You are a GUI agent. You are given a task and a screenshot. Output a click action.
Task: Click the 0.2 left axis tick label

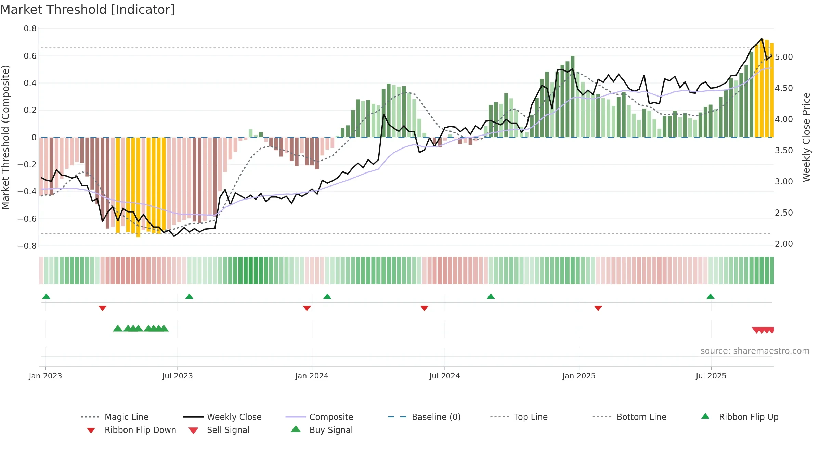pos(30,110)
